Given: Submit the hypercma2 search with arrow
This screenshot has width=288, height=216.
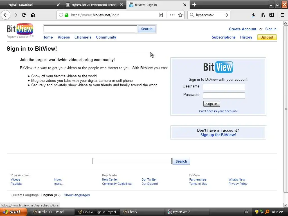Looking at the screenshot, I should point(226,15).
